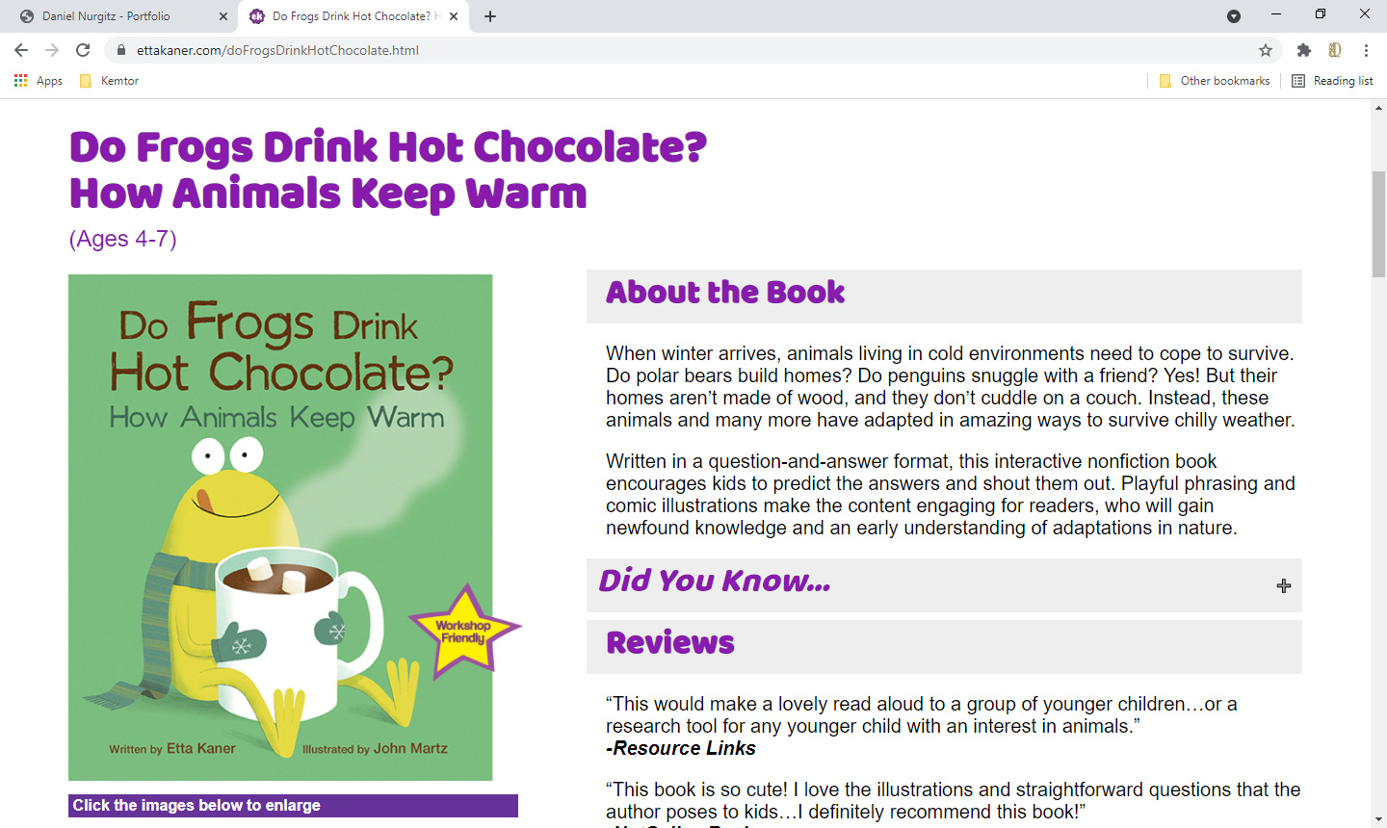1387x828 pixels.
Task: Click the -Resource Links review attribution
Action: tap(681, 748)
